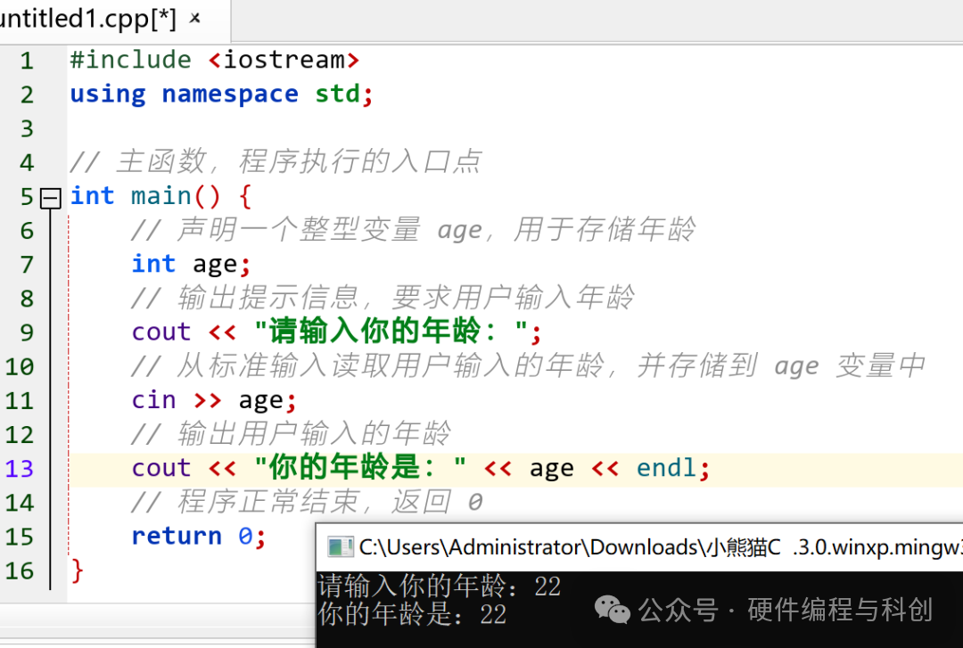Click the 'return 0;' statement
This screenshot has height=648, width=963.
[199, 537]
